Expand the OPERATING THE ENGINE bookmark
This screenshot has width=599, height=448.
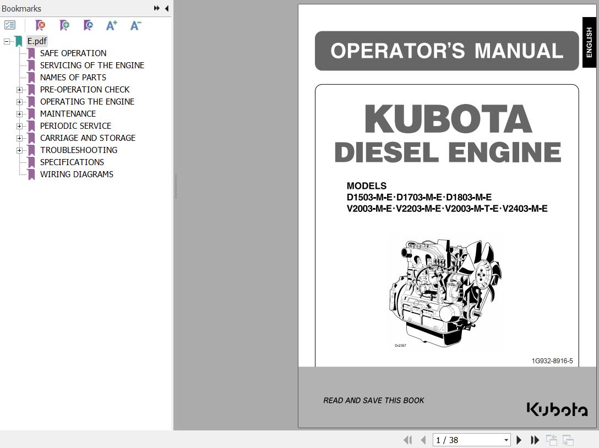(19, 102)
